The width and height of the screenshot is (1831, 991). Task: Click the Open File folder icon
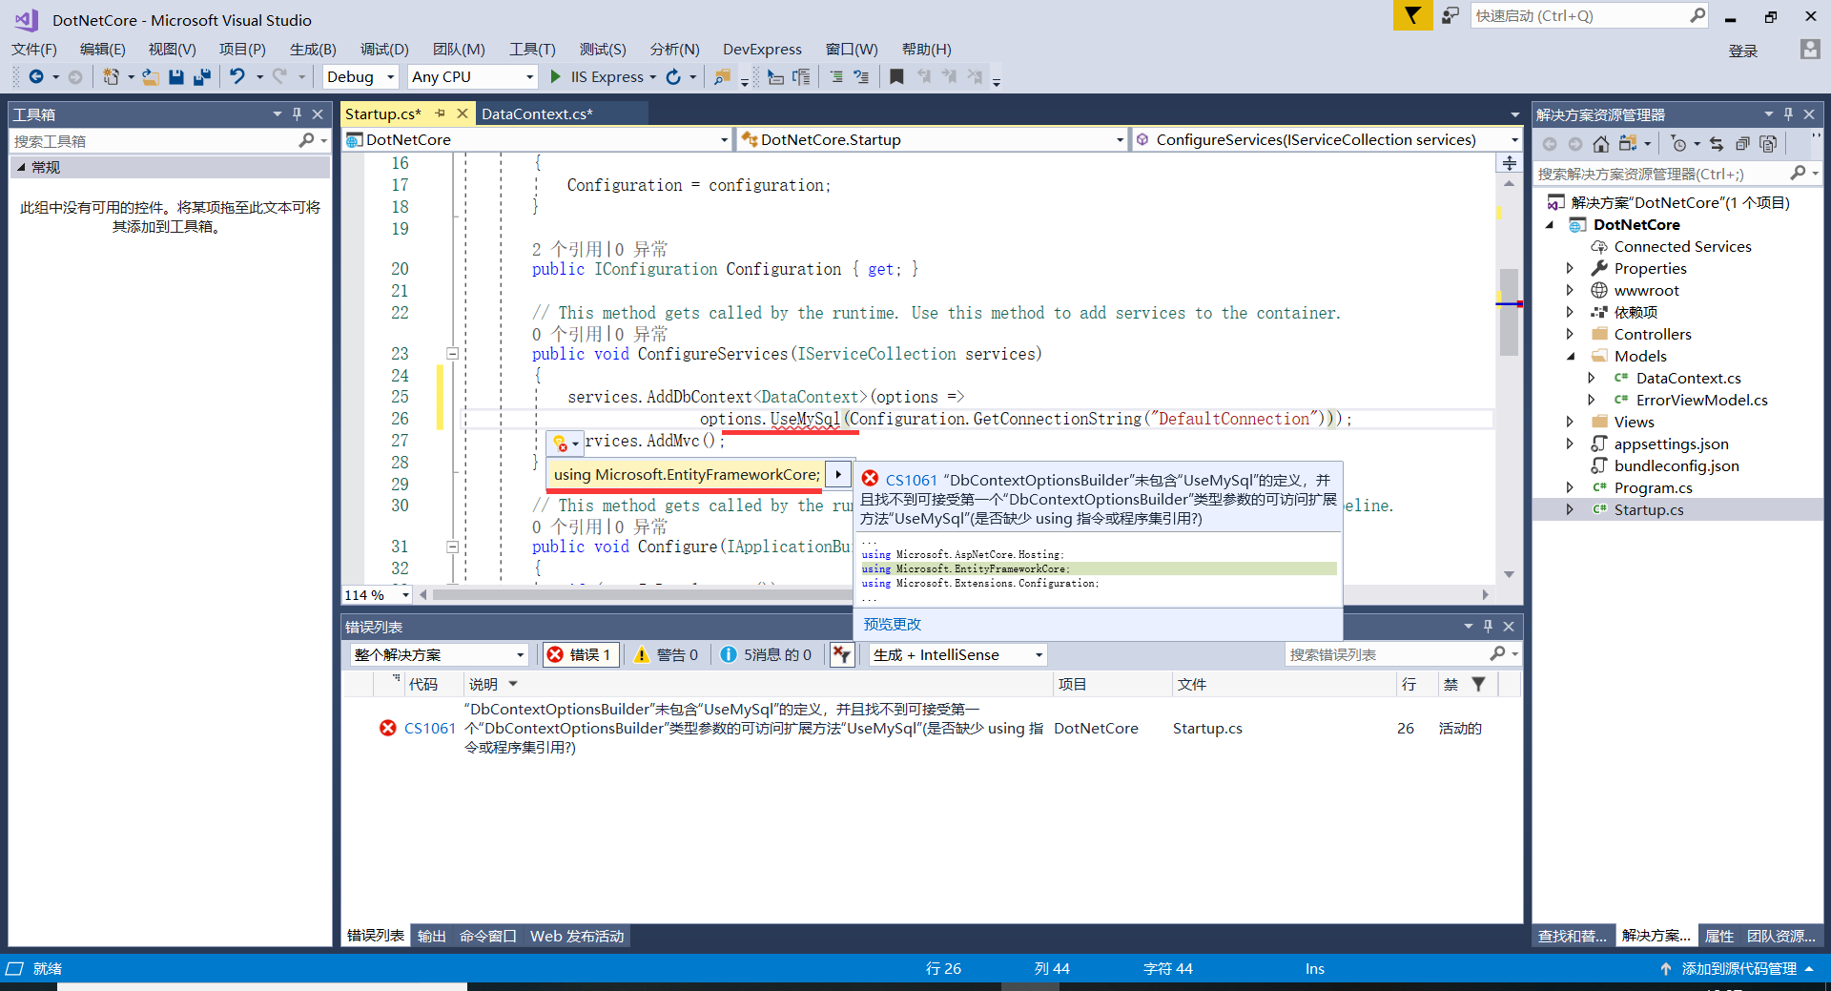150,77
